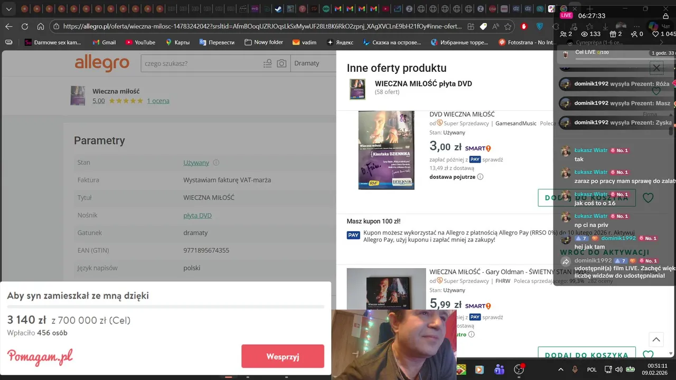Add page to favorites with star icon
The height and width of the screenshot is (380, 676).
tap(508, 26)
